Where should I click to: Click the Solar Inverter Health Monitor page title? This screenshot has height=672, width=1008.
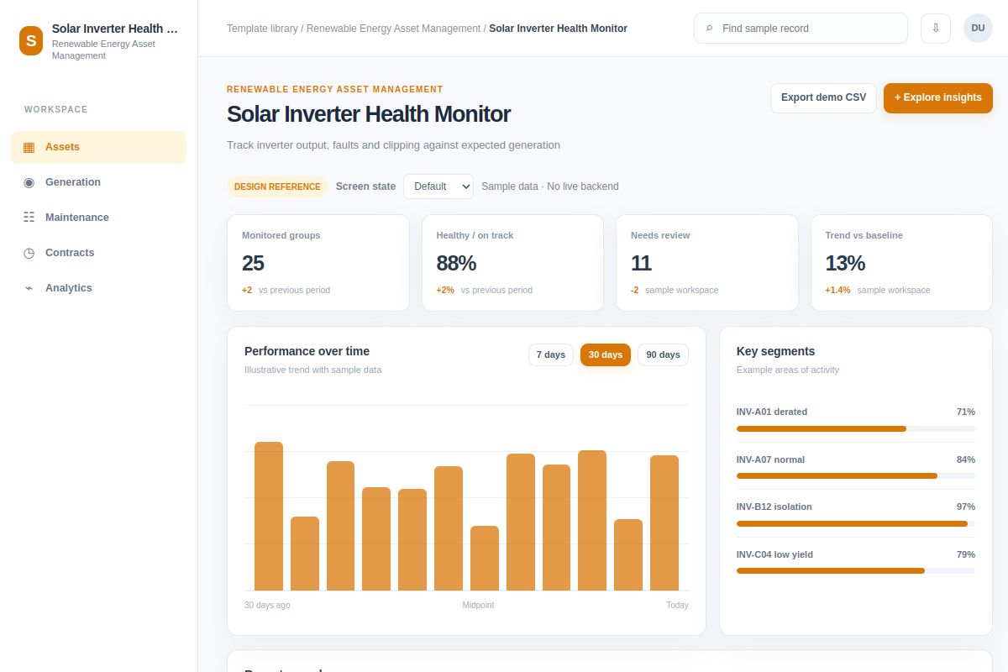tap(369, 114)
